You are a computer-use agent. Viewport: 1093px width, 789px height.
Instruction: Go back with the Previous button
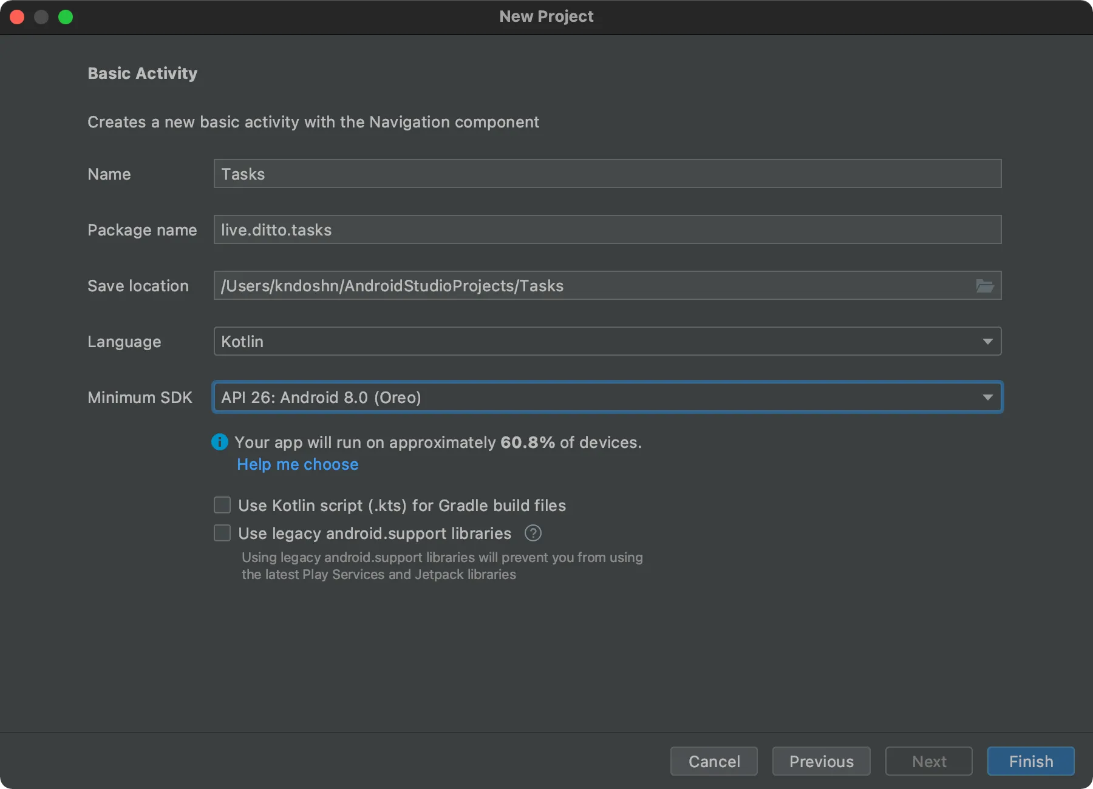pos(822,761)
